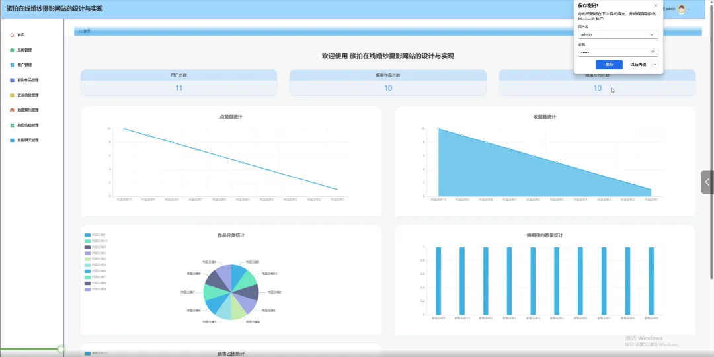Toggle 作品分类2 legend swatch
Viewport: 714px width, 357px height.
pyautogui.click(x=87, y=247)
